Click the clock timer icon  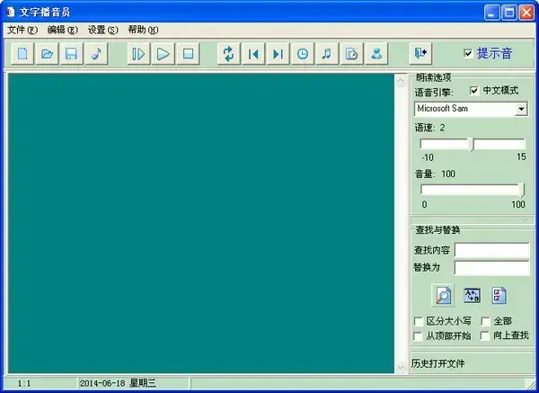pos(303,54)
